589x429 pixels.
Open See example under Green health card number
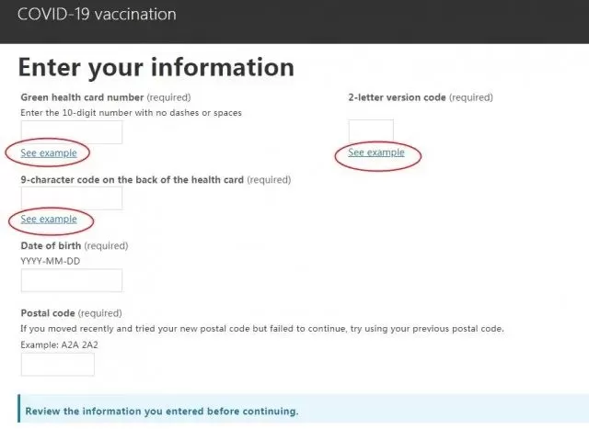49,153
